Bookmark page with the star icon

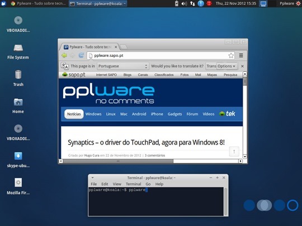[231, 56]
